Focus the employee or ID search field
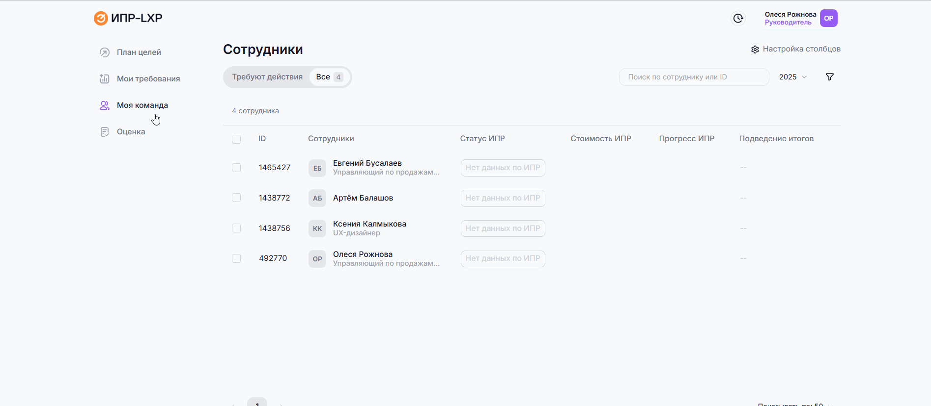The image size is (931, 406). [x=694, y=77]
